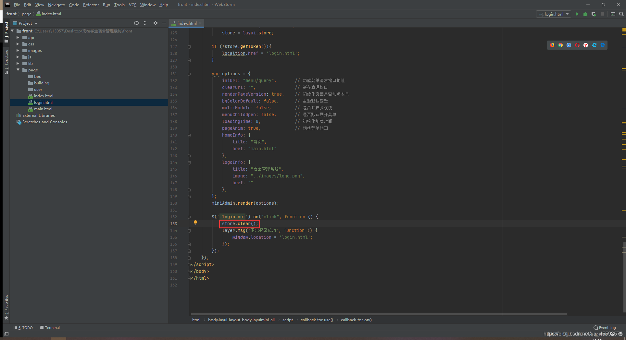Preview page in Firefox browser icon

552,45
